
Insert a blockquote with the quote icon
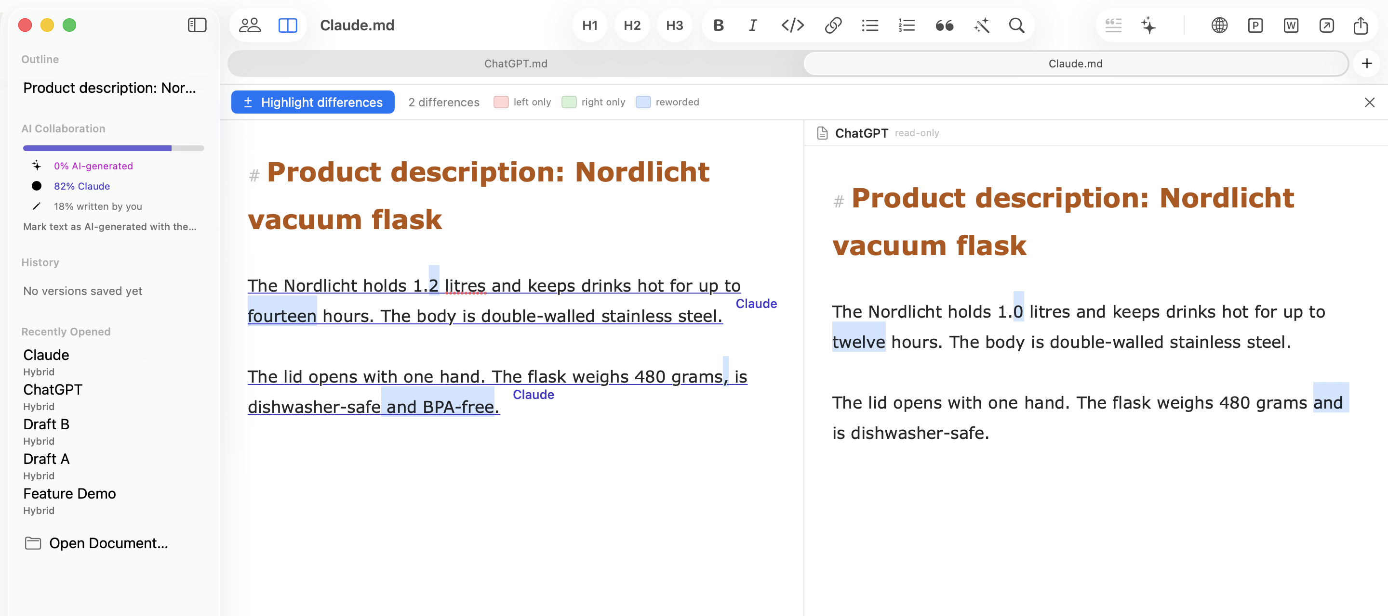pyautogui.click(x=944, y=26)
